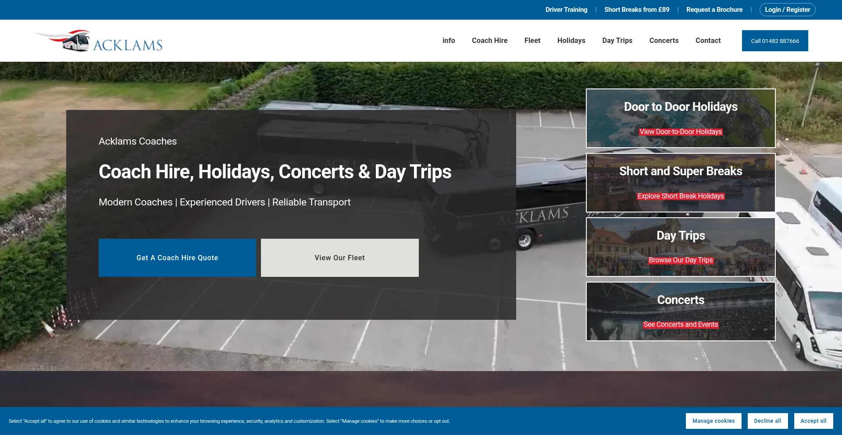Click Browse Our Day Trips link

point(681,260)
